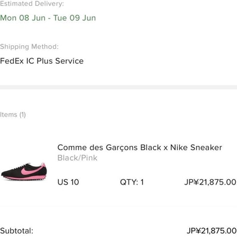237x237 pixels.
Task: Click the word FedEx in shipping method
Action: point(12,61)
